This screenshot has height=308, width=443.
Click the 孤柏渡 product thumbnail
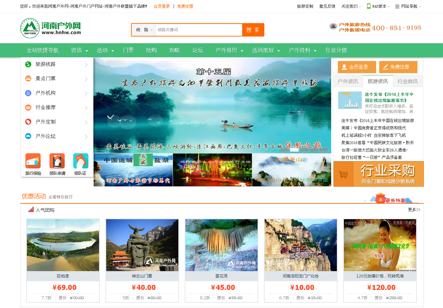point(63,245)
